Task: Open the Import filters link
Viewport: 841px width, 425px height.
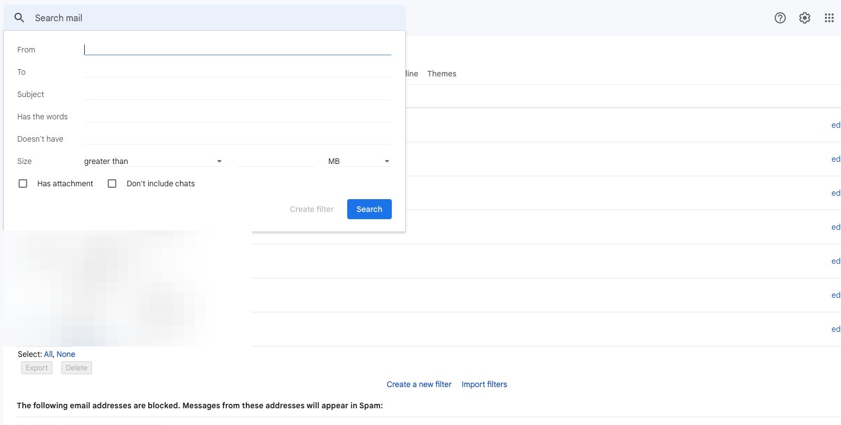Action: click(x=484, y=384)
